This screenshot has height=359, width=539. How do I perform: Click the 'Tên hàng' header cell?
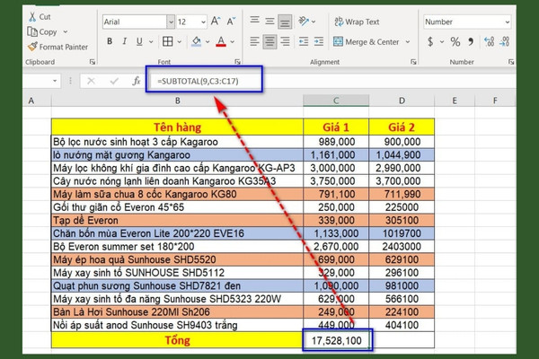pos(177,127)
